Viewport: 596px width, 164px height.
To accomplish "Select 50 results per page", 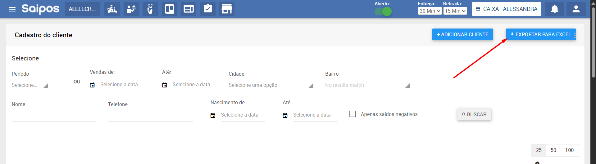I will click(553, 150).
